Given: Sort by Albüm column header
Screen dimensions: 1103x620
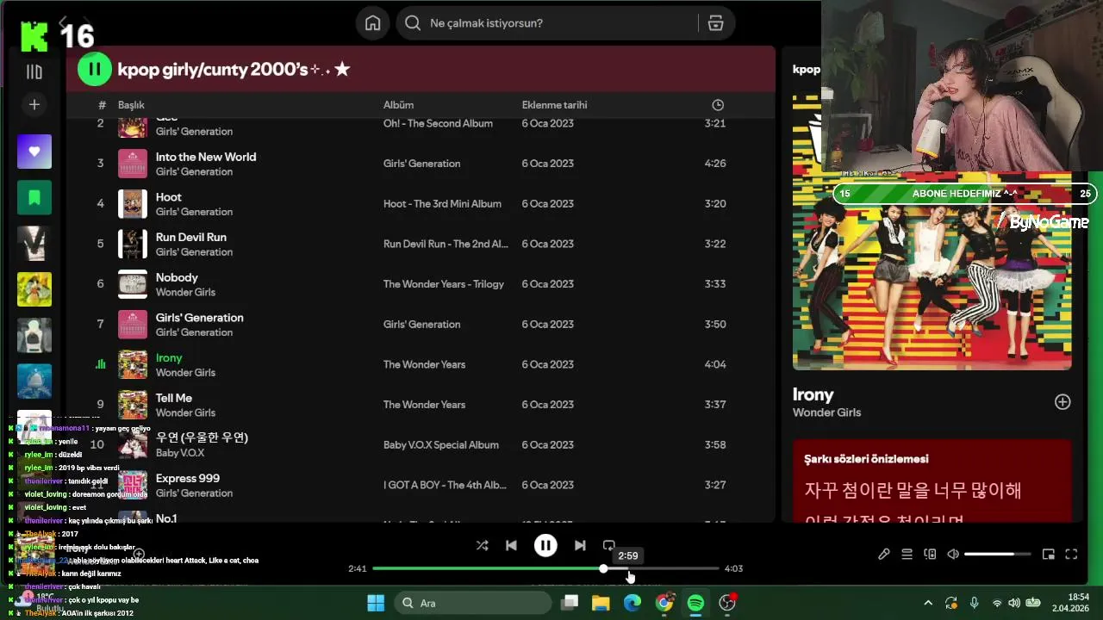Looking at the screenshot, I should (399, 105).
